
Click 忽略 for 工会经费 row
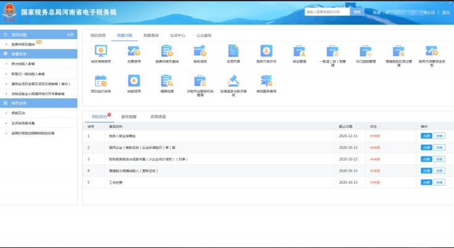(439, 182)
